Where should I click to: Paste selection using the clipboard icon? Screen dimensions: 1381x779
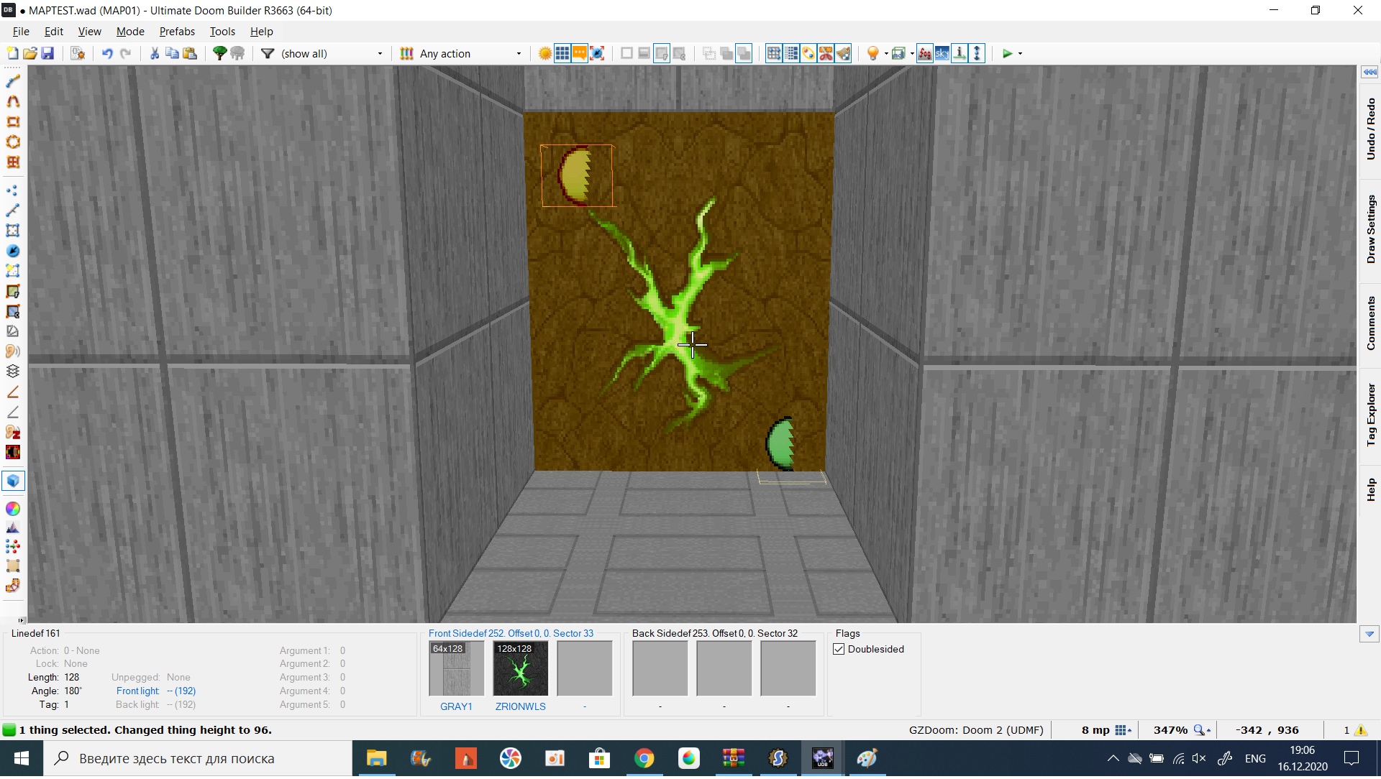(x=190, y=54)
